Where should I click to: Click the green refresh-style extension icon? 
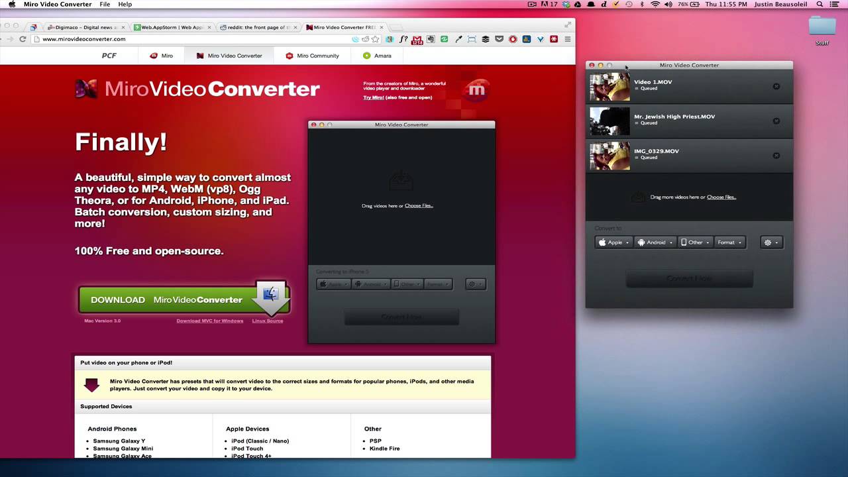[444, 39]
